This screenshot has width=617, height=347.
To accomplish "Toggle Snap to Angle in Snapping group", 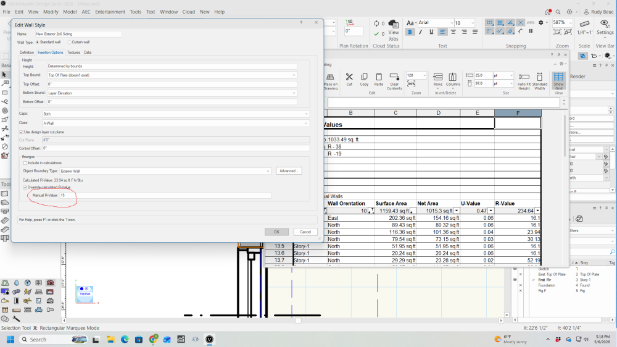I will tap(510, 22).
